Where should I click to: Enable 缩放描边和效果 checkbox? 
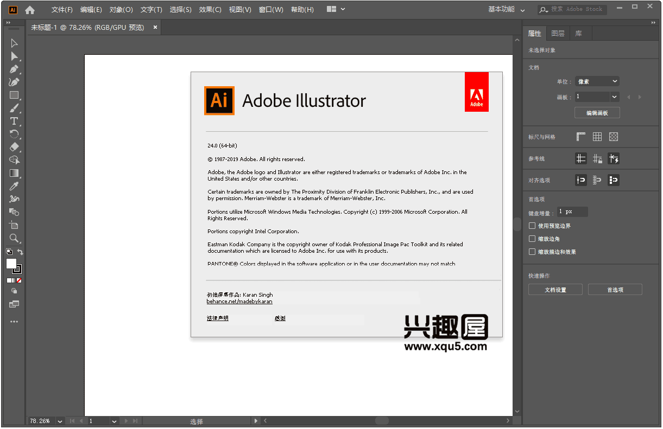tap(532, 252)
